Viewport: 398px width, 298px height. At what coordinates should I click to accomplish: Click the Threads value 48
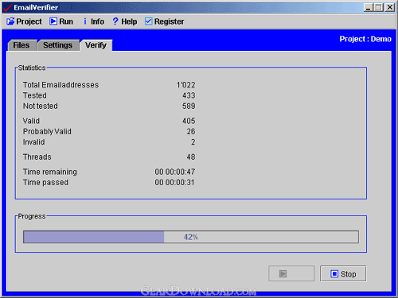191,157
